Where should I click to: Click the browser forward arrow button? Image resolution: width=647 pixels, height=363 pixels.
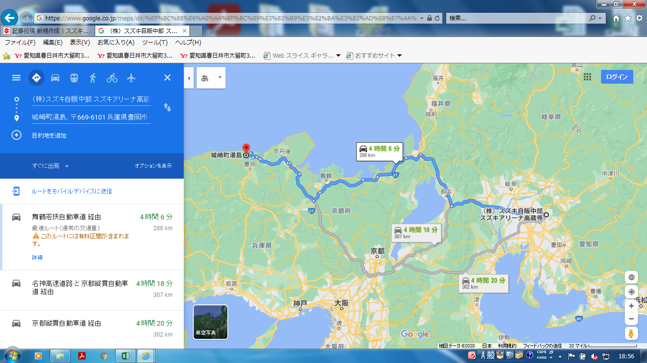[26, 18]
